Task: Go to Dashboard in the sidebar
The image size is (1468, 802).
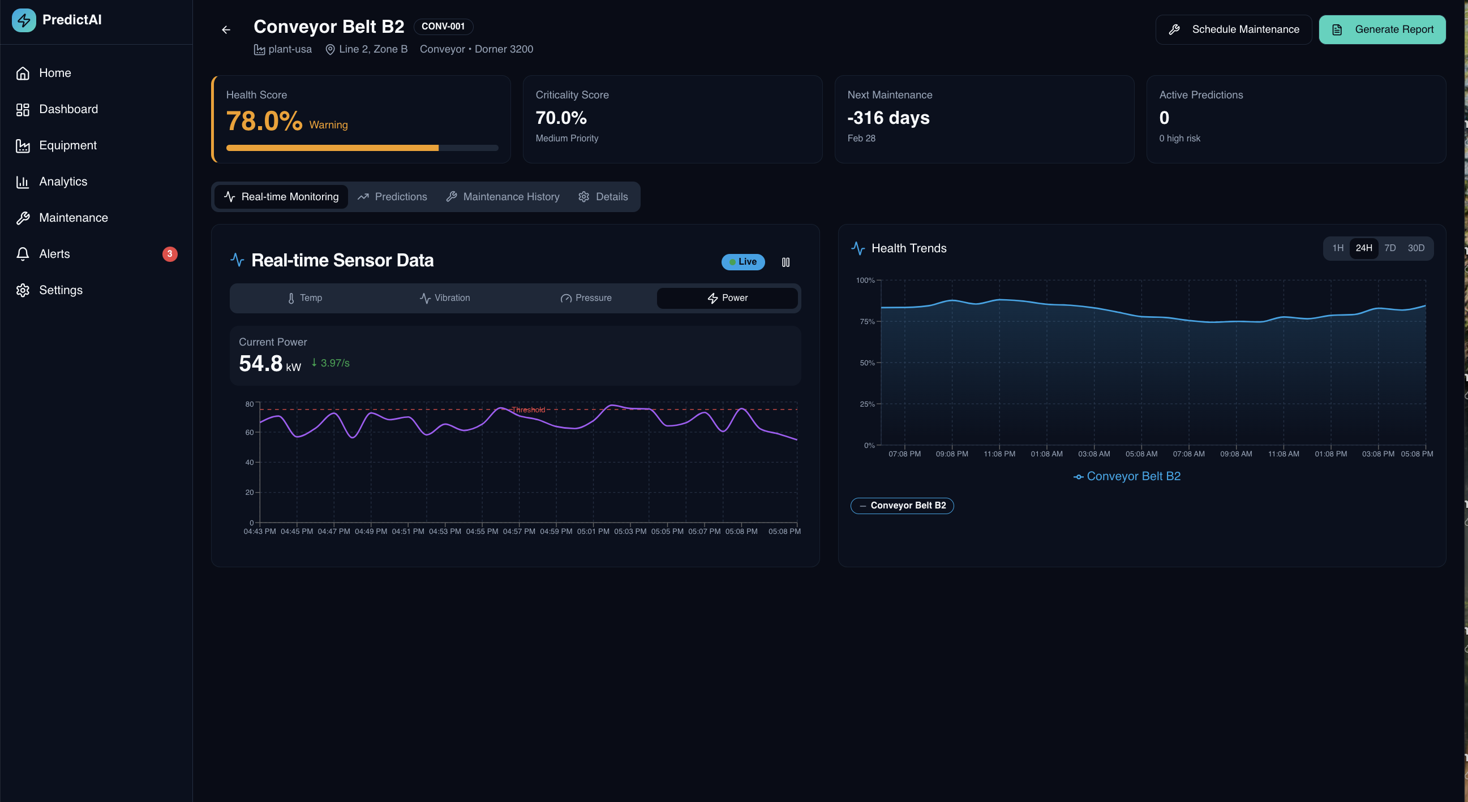Action: [x=68, y=109]
